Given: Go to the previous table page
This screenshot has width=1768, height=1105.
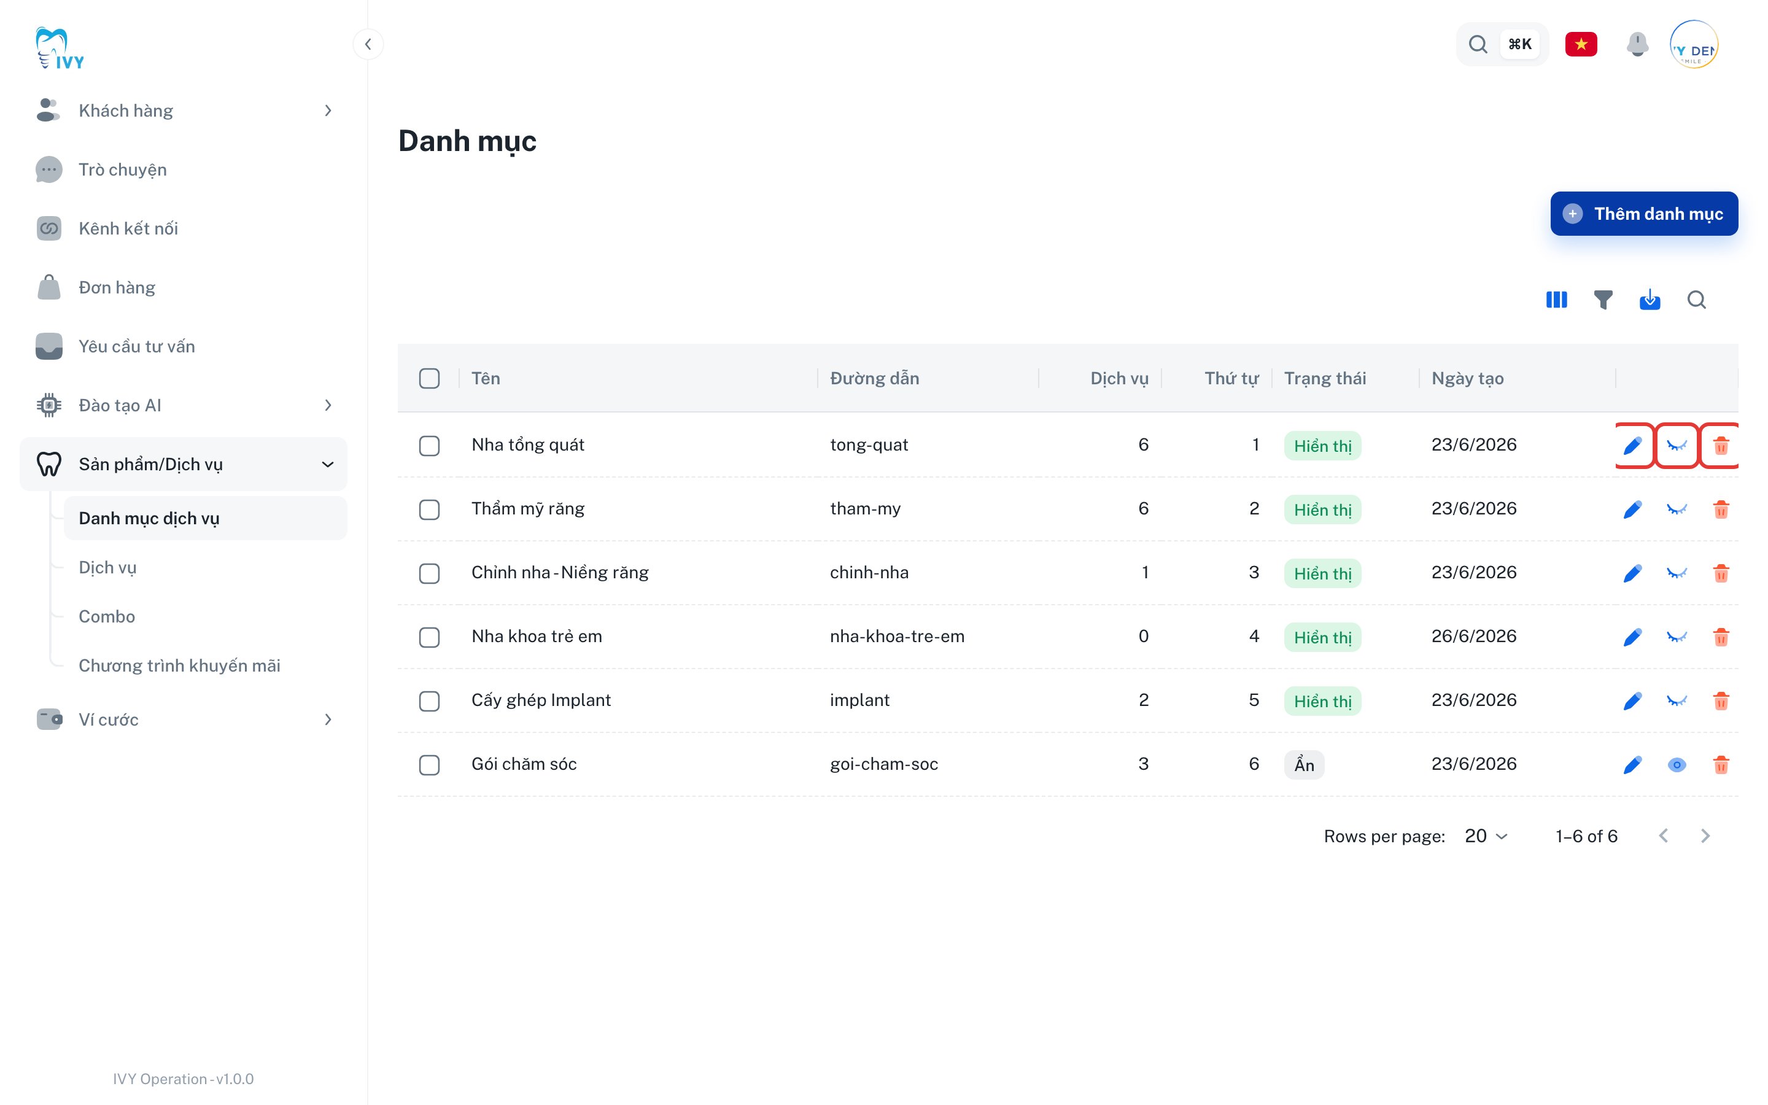Looking at the screenshot, I should click(x=1664, y=836).
